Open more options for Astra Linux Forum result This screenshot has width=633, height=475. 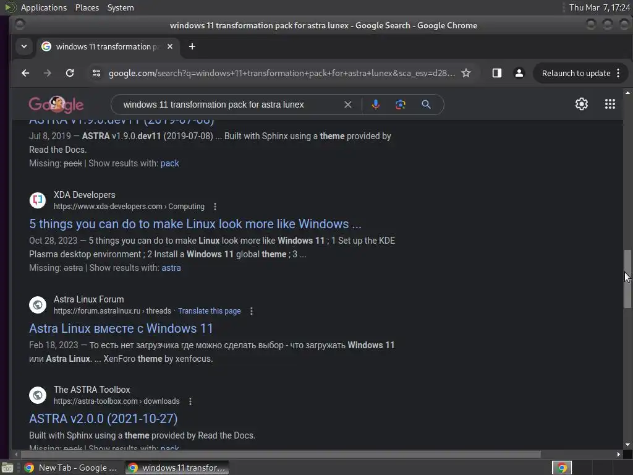tap(252, 311)
